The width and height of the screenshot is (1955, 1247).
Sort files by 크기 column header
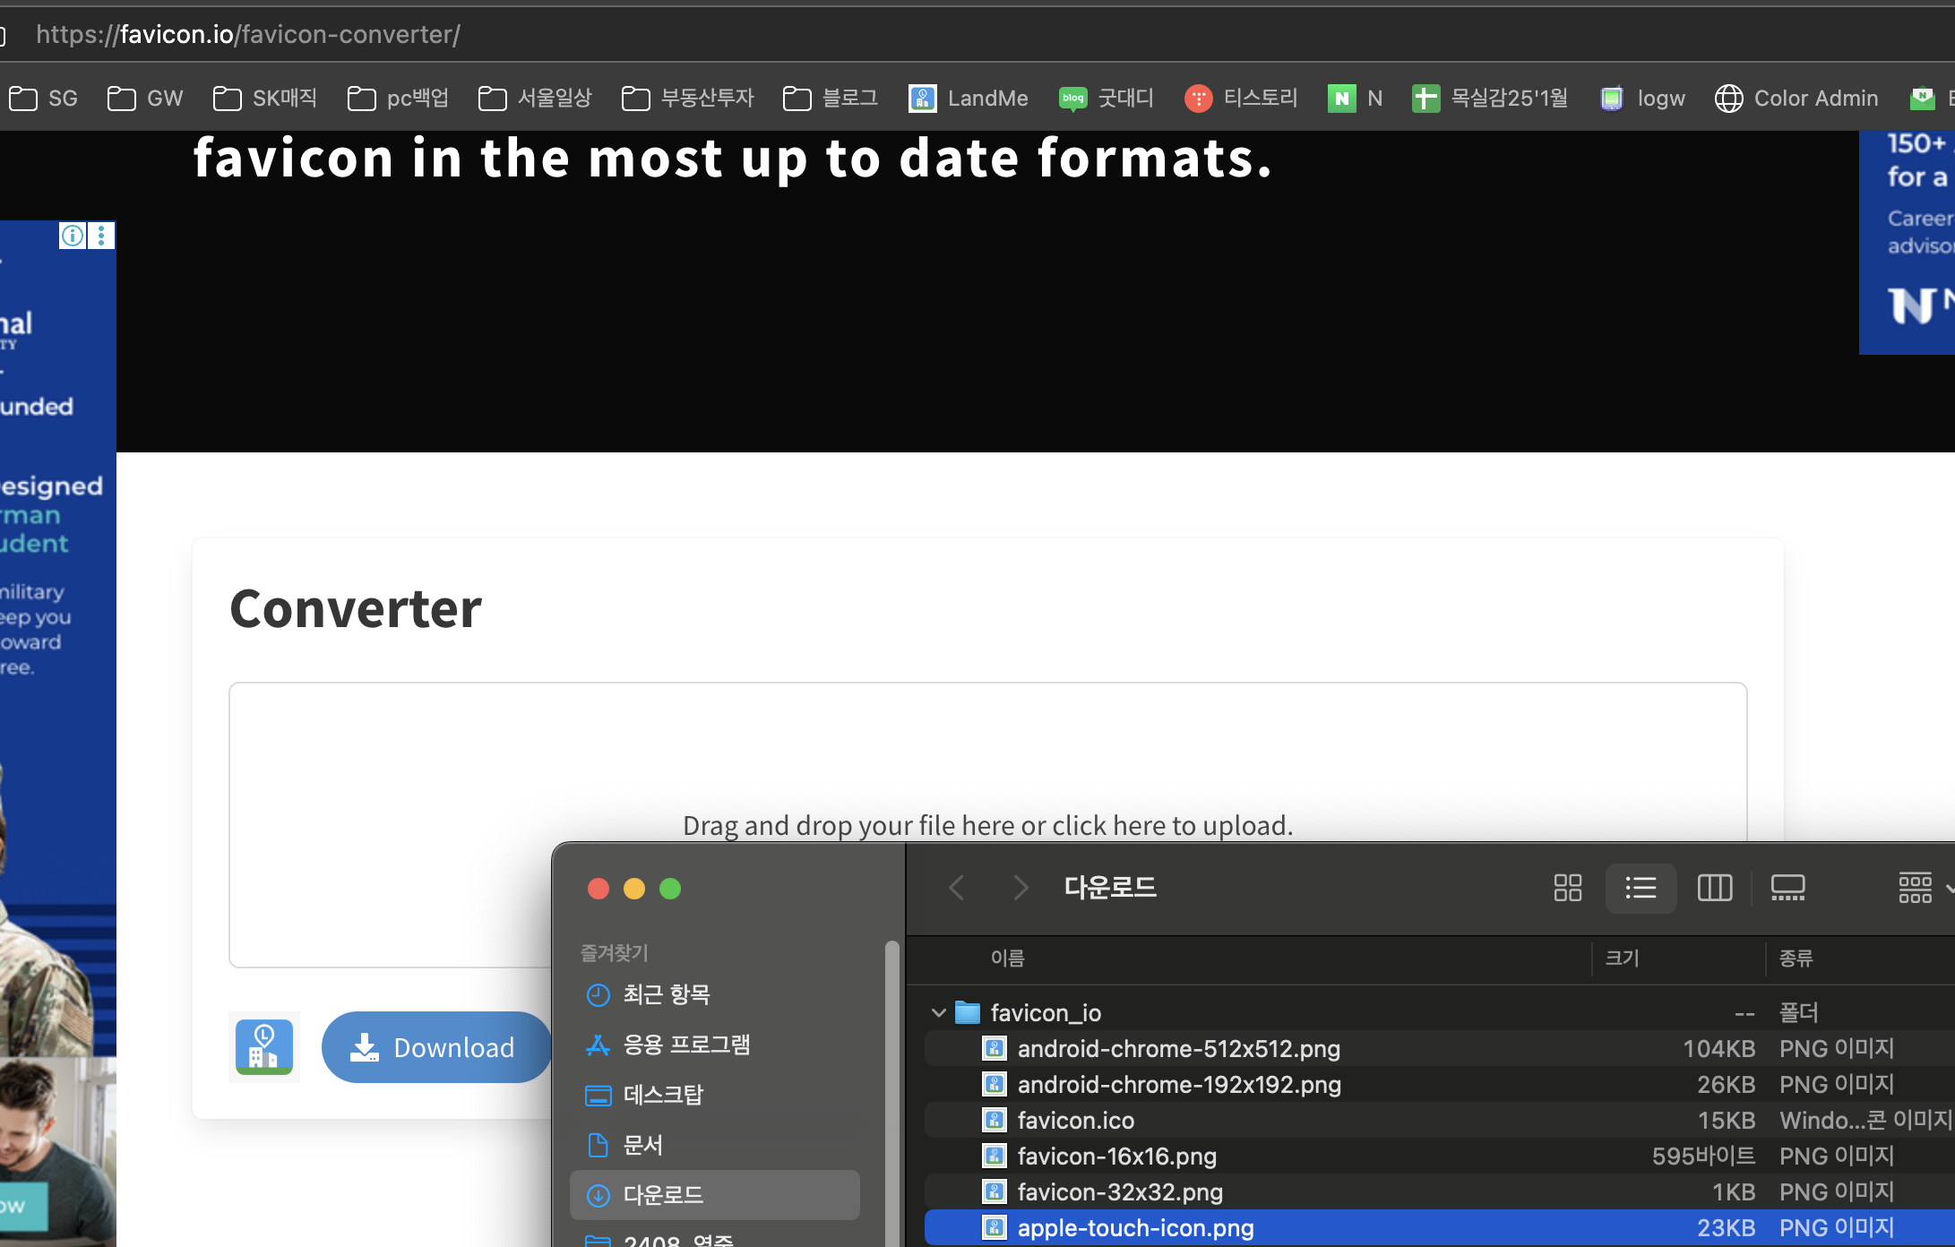[x=1623, y=959]
